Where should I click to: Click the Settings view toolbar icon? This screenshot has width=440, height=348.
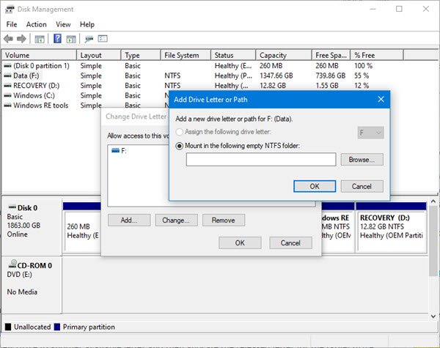[103, 39]
